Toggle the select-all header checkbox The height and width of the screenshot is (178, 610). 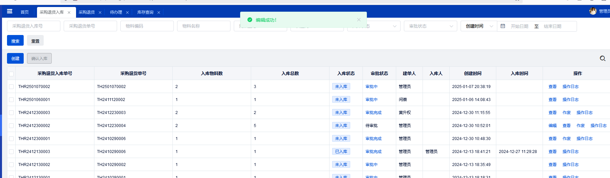(11, 74)
